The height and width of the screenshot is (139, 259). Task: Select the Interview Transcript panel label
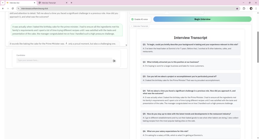click(139, 26)
